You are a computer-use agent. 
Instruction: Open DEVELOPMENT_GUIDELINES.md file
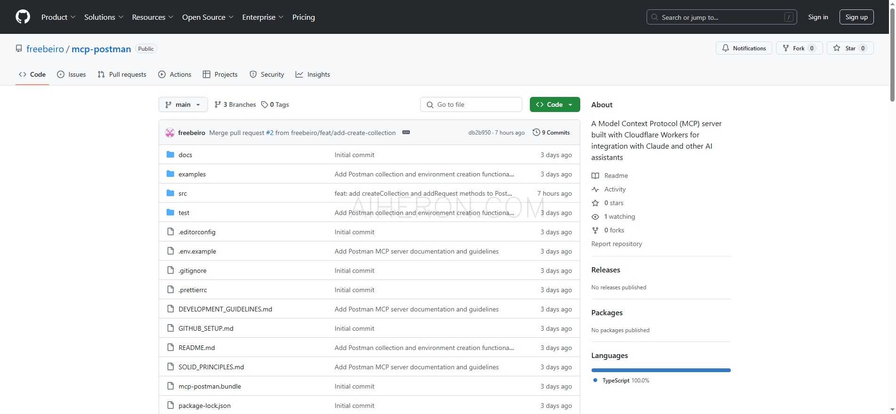pos(225,309)
